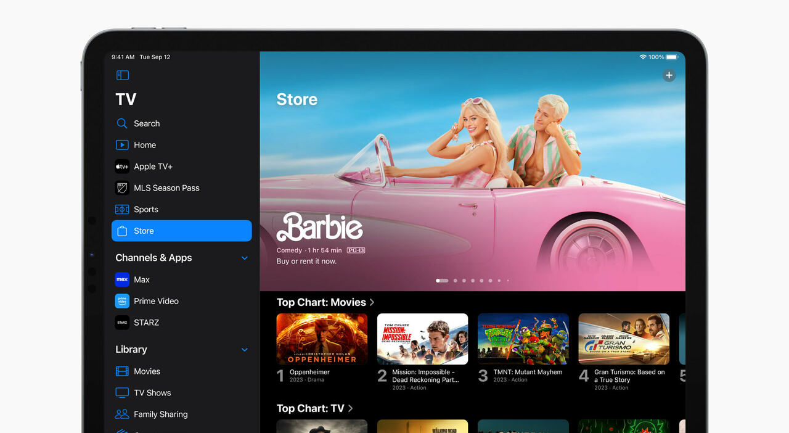Open Apple TV+ section
This screenshot has width=789, height=433.
[x=181, y=167]
